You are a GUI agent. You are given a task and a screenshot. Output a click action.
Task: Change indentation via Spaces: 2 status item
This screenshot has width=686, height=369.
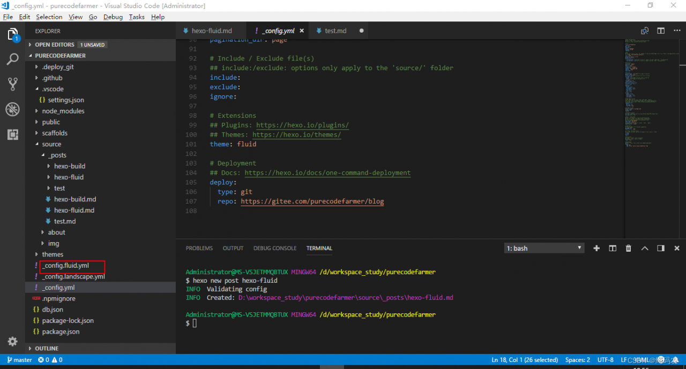click(x=578, y=360)
